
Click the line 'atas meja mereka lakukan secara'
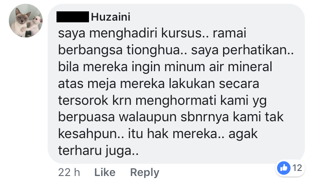159,84
